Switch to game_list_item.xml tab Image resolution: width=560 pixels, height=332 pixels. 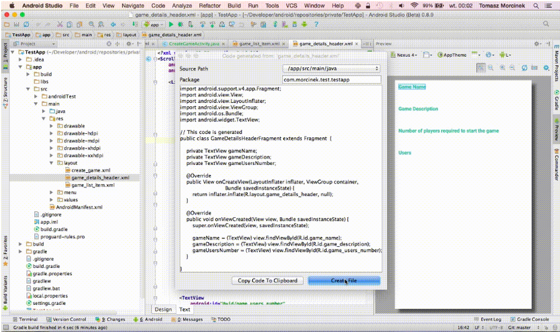click(259, 44)
